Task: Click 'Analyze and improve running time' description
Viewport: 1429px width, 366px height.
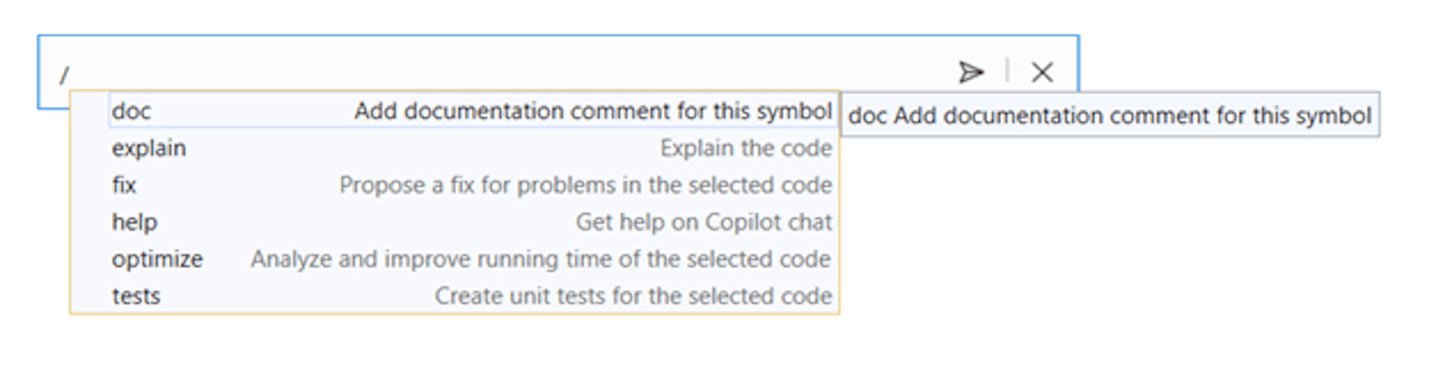Action: point(540,259)
